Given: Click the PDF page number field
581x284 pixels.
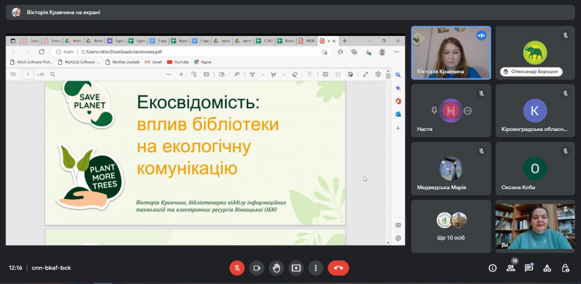Looking at the screenshot, I should 28,74.
